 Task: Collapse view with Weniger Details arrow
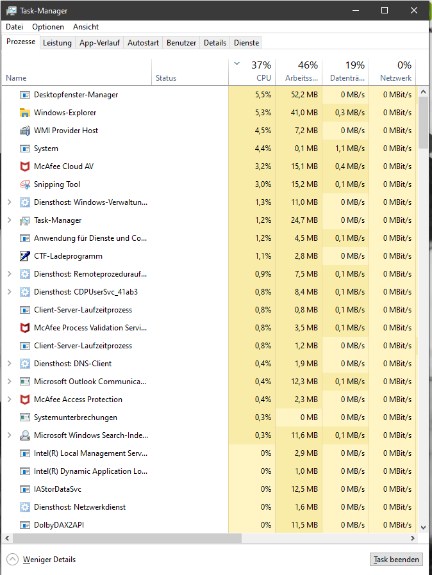(x=12, y=560)
